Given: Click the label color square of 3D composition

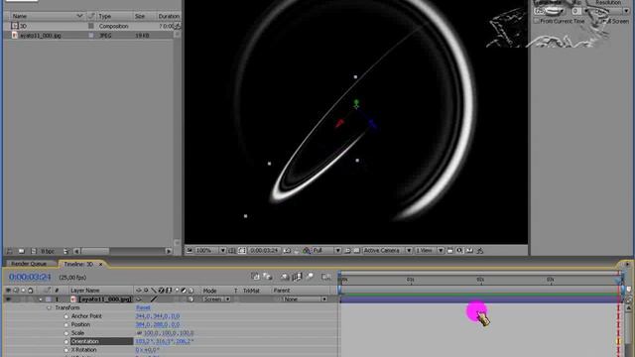Looking at the screenshot, I should [x=90, y=26].
